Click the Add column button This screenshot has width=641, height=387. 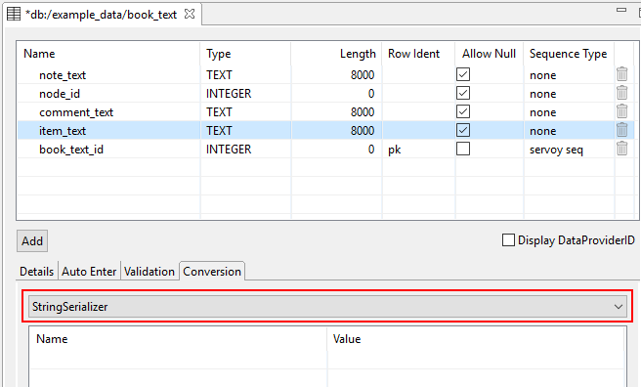pyautogui.click(x=32, y=240)
